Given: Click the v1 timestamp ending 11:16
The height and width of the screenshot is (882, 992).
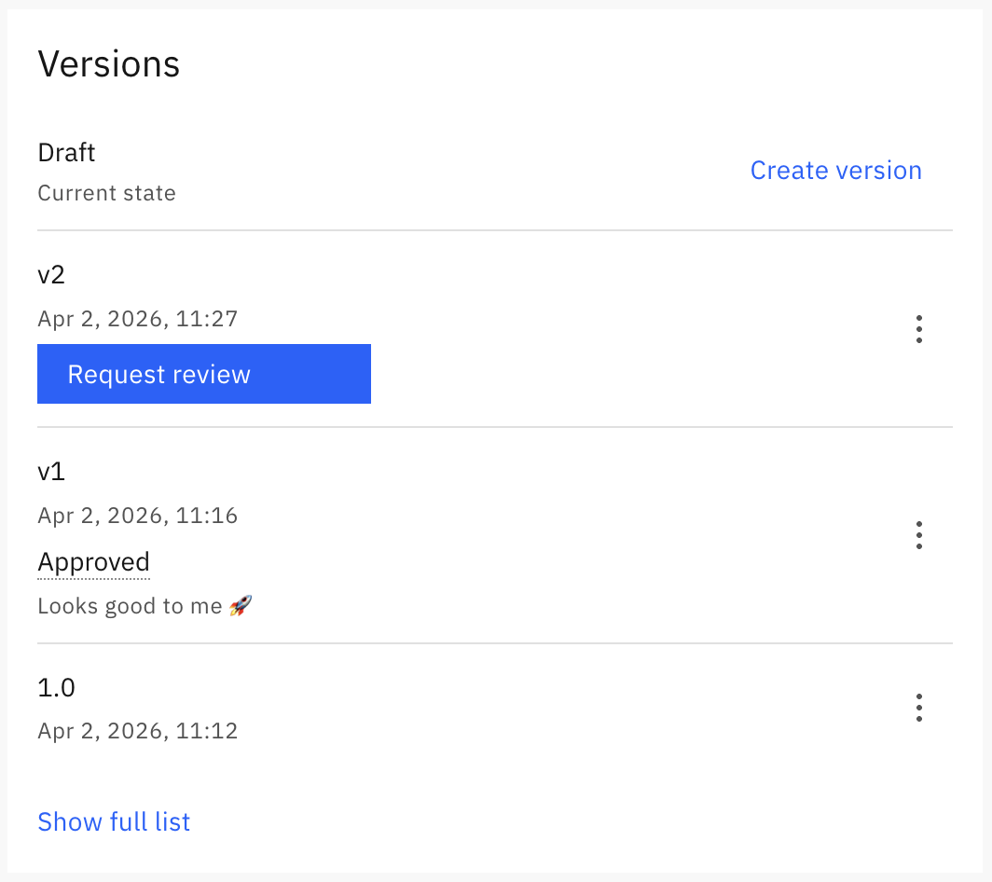Looking at the screenshot, I should pos(138,515).
